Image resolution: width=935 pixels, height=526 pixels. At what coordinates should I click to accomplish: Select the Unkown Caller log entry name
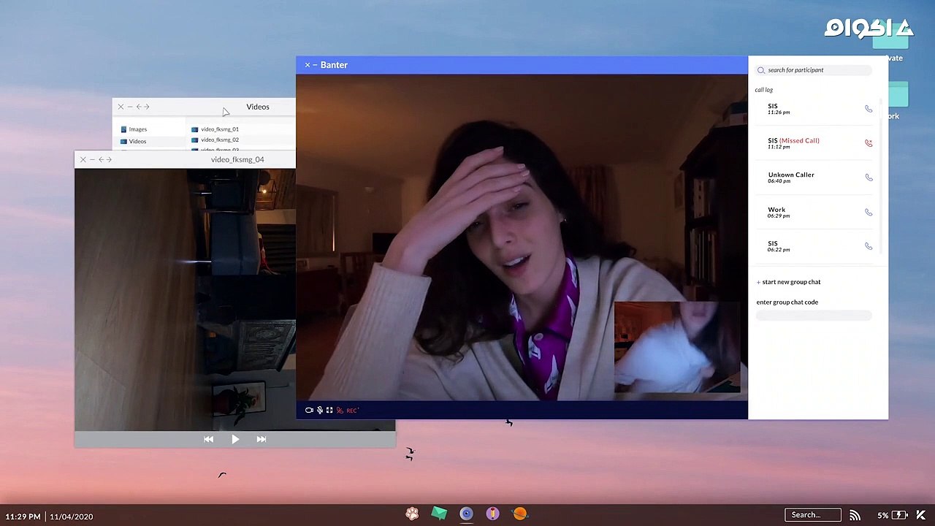pos(791,175)
